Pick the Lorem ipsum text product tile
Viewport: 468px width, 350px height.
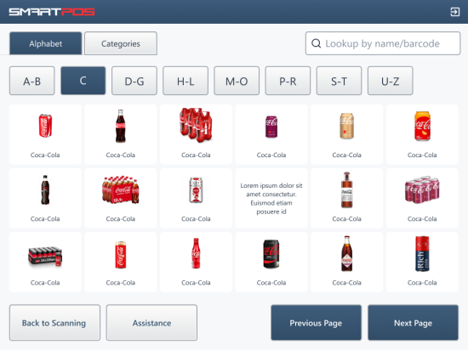click(271, 198)
